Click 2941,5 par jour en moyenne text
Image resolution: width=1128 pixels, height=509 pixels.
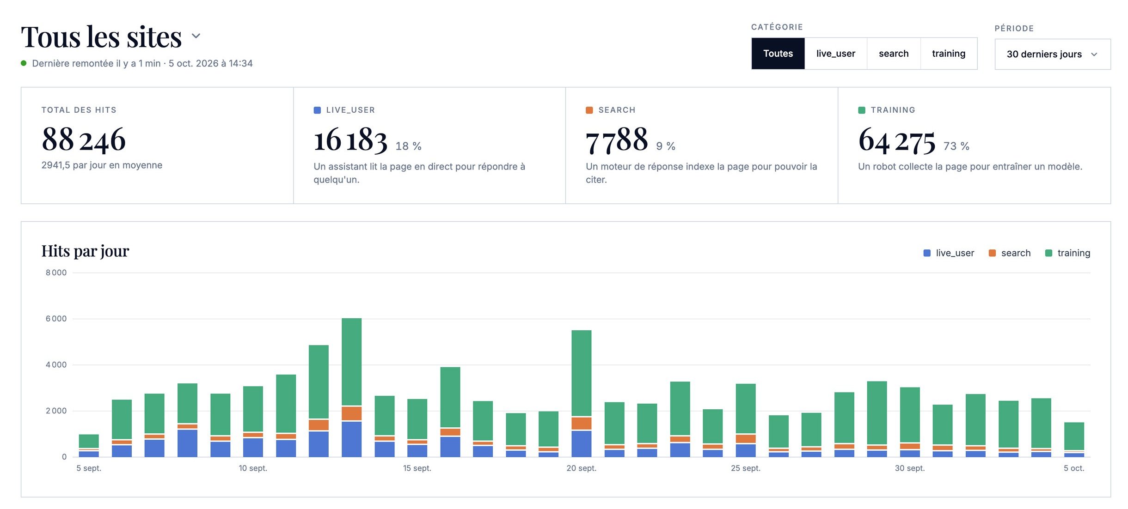tap(102, 165)
